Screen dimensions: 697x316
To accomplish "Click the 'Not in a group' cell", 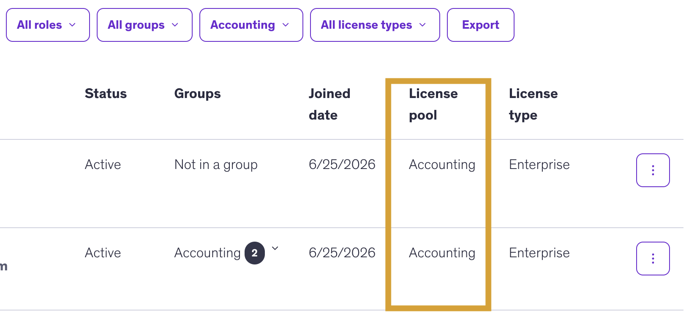I will coord(216,164).
